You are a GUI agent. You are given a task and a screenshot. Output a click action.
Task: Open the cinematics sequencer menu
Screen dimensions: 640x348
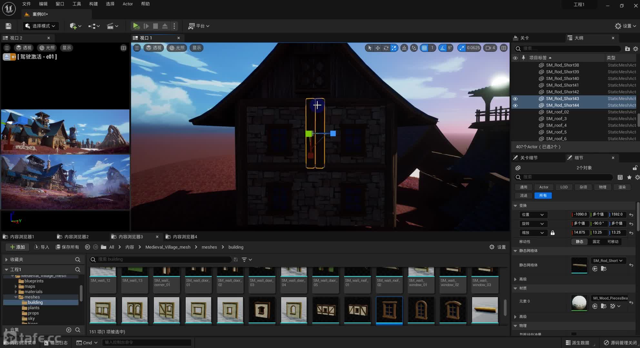113,26
